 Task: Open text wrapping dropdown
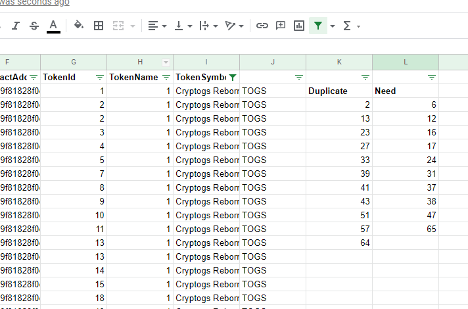click(x=208, y=26)
